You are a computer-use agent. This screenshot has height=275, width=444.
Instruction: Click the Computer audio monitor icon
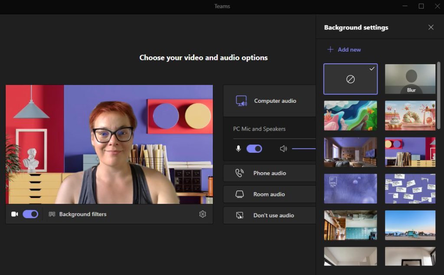coord(241,101)
